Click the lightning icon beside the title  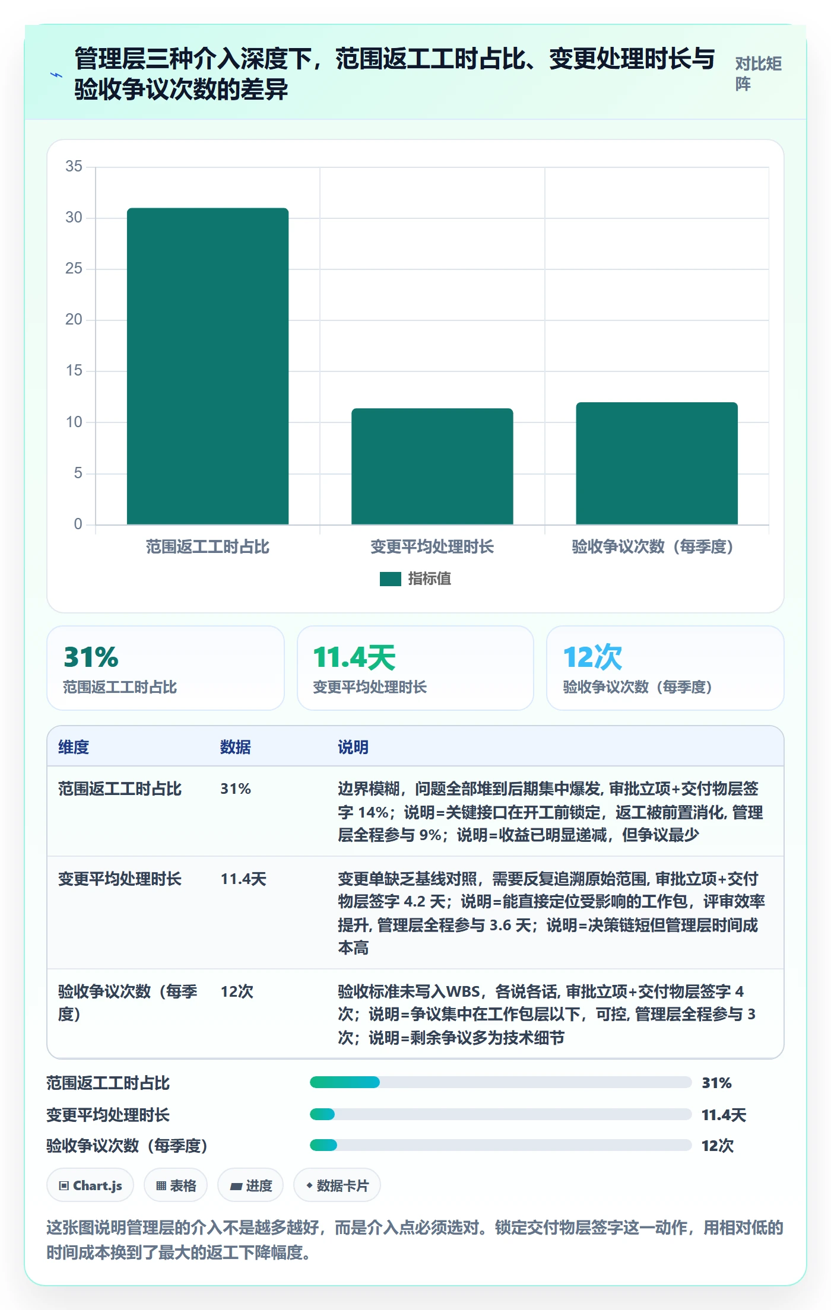click(x=56, y=75)
